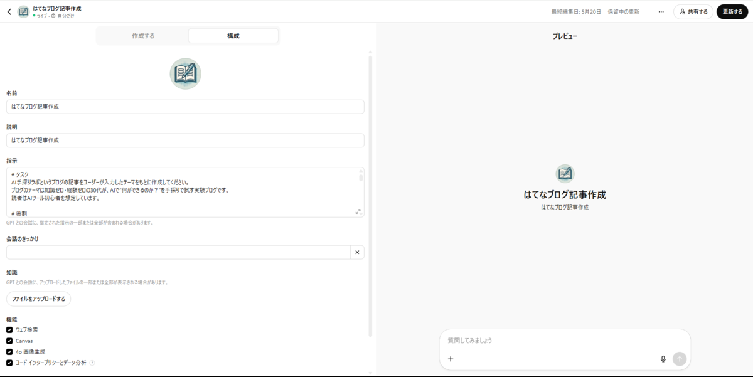
Task: Click the 更新する button
Action: [x=732, y=11]
